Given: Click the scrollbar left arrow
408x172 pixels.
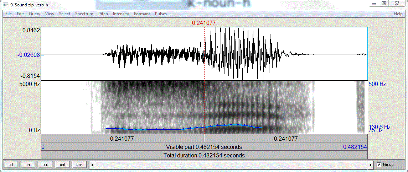Looking at the screenshot, I should 92,165.
